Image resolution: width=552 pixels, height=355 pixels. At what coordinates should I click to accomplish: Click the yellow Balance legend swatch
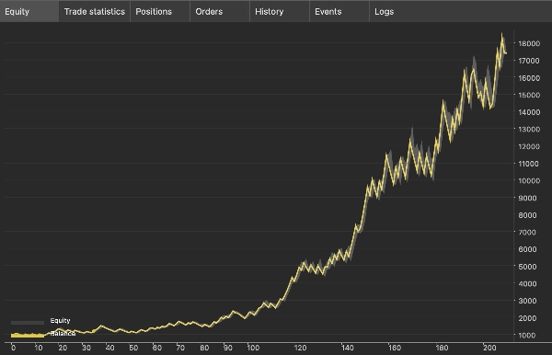click(x=28, y=336)
